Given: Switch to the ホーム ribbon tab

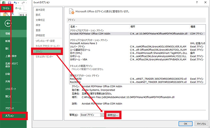Looking at the screenshot, I should pyautogui.click(x=18, y=8).
